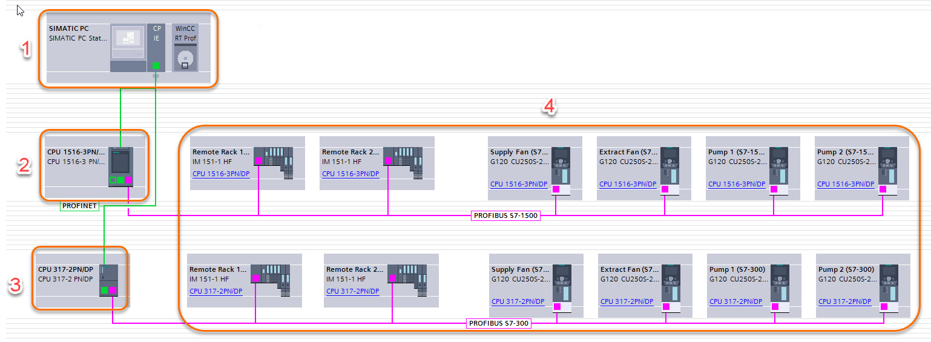Select the SIMATIC PC station computer icon
931x342 pixels.
128,48
